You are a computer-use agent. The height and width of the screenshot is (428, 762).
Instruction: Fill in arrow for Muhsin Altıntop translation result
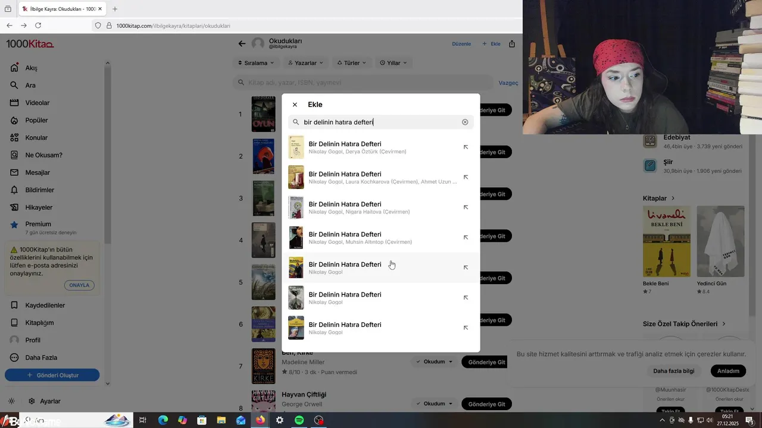point(466,237)
